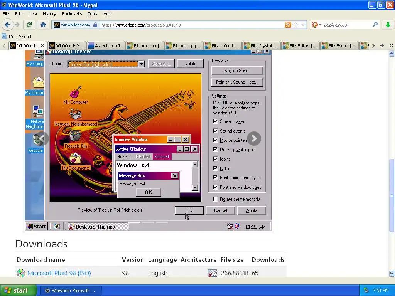
Task: Toggle the Icons checkbox
Action: click(215, 159)
